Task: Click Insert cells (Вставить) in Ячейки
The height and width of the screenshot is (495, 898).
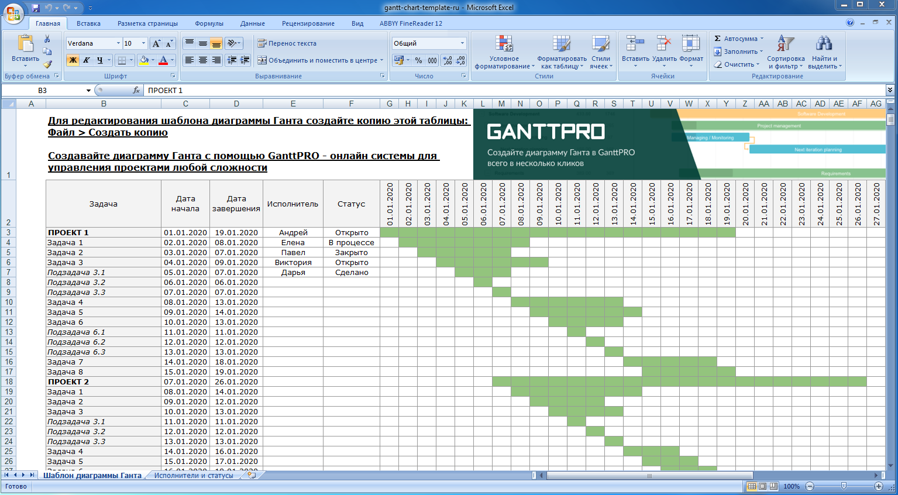Action: (635, 51)
